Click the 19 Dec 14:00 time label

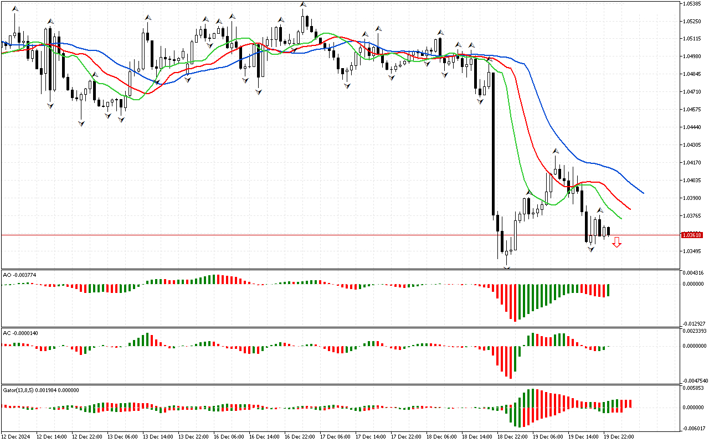pyautogui.click(x=583, y=437)
